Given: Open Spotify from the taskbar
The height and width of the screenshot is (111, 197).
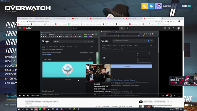Looking at the screenshot, I should [40, 109].
